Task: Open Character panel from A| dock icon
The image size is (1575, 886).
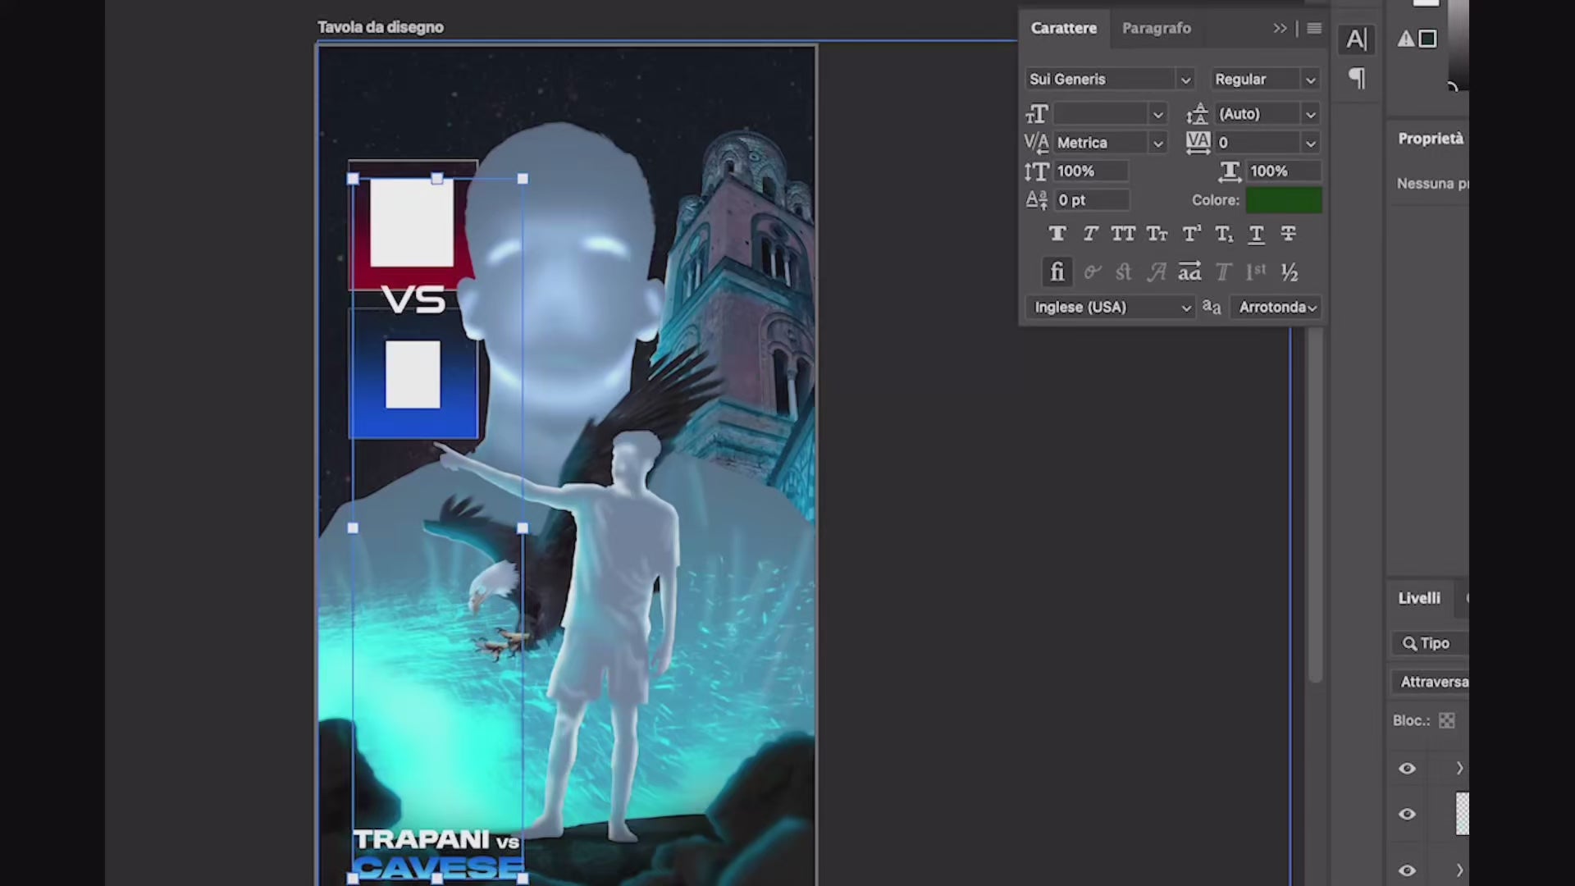Action: click(1357, 39)
